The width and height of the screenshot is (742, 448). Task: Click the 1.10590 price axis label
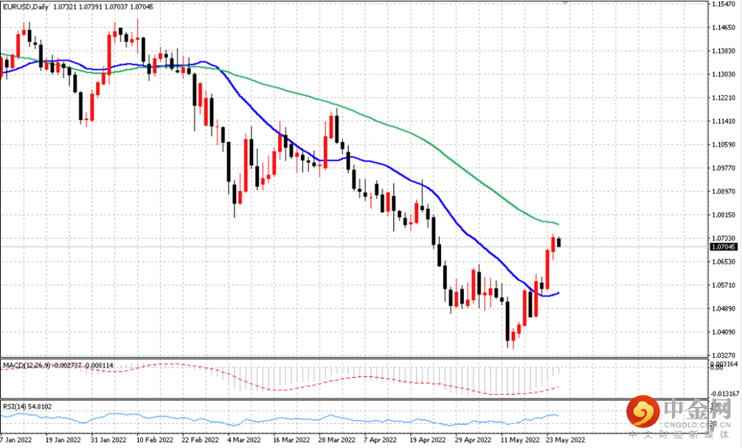[x=724, y=144]
